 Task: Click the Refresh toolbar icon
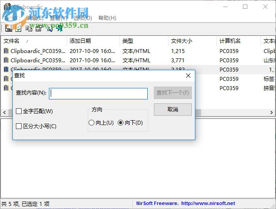pyautogui.click(x=19, y=28)
